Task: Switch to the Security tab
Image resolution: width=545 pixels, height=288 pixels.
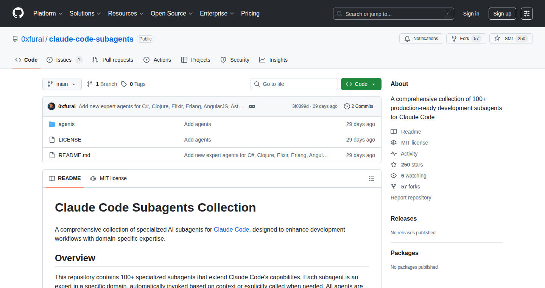Action: [x=235, y=60]
